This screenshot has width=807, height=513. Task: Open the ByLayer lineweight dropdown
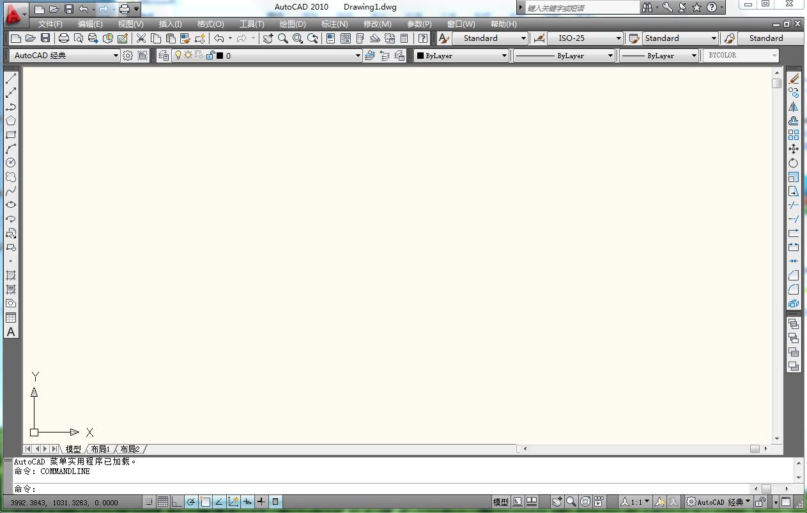tap(659, 56)
